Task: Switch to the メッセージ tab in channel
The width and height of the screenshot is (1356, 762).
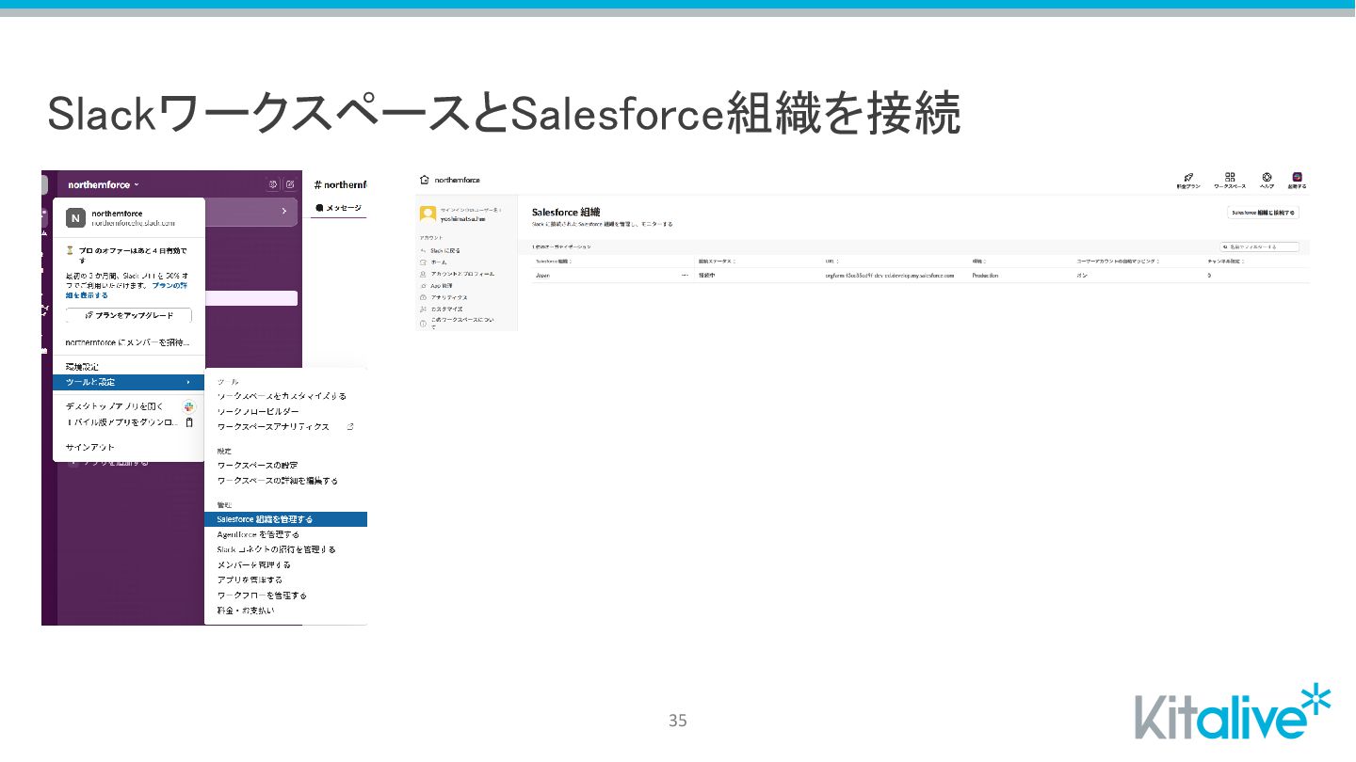Action: point(338,208)
